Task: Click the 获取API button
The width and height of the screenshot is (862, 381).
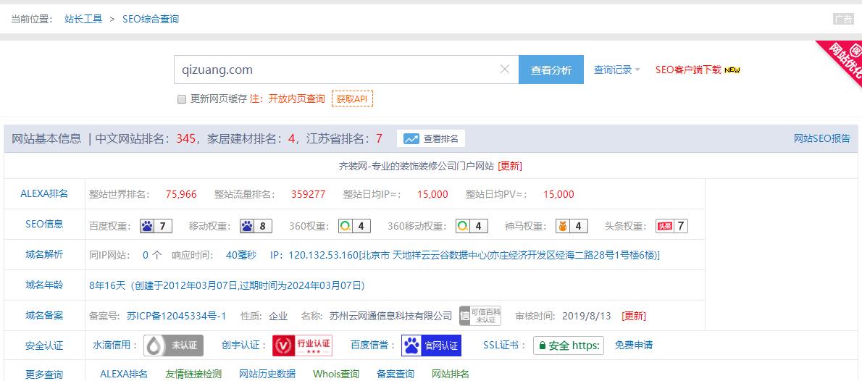Action: (x=352, y=99)
